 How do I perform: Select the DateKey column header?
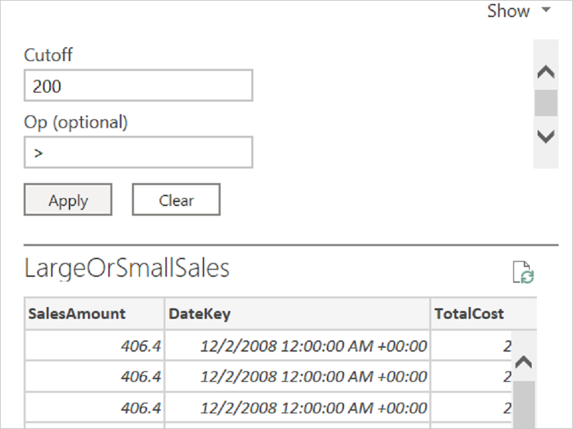coord(197,314)
